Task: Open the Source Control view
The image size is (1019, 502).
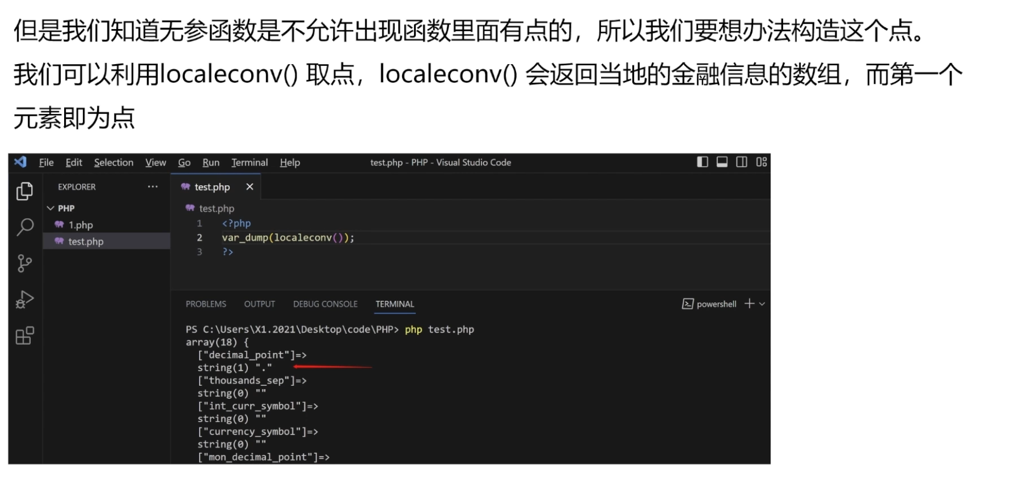Action: click(25, 264)
